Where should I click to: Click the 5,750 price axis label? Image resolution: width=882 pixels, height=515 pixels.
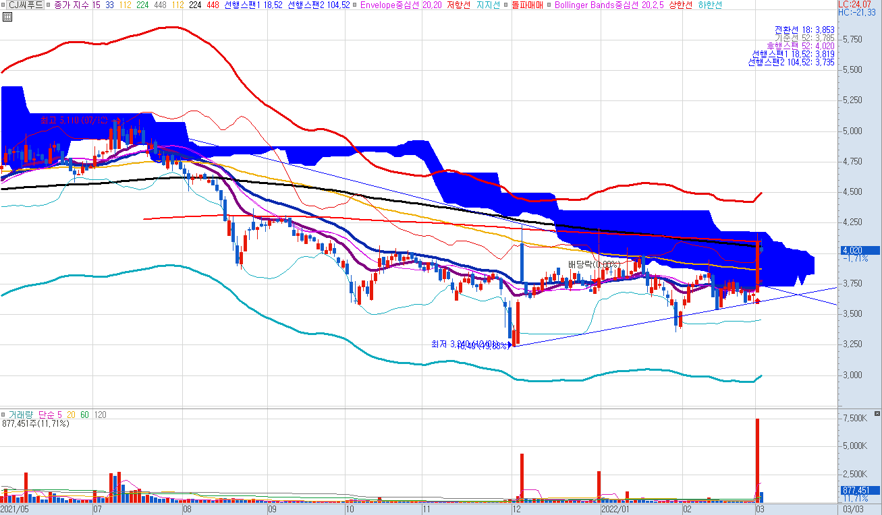coord(852,40)
